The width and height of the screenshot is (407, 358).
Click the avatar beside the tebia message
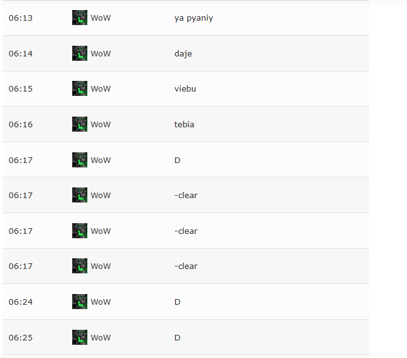click(x=80, y=124)
